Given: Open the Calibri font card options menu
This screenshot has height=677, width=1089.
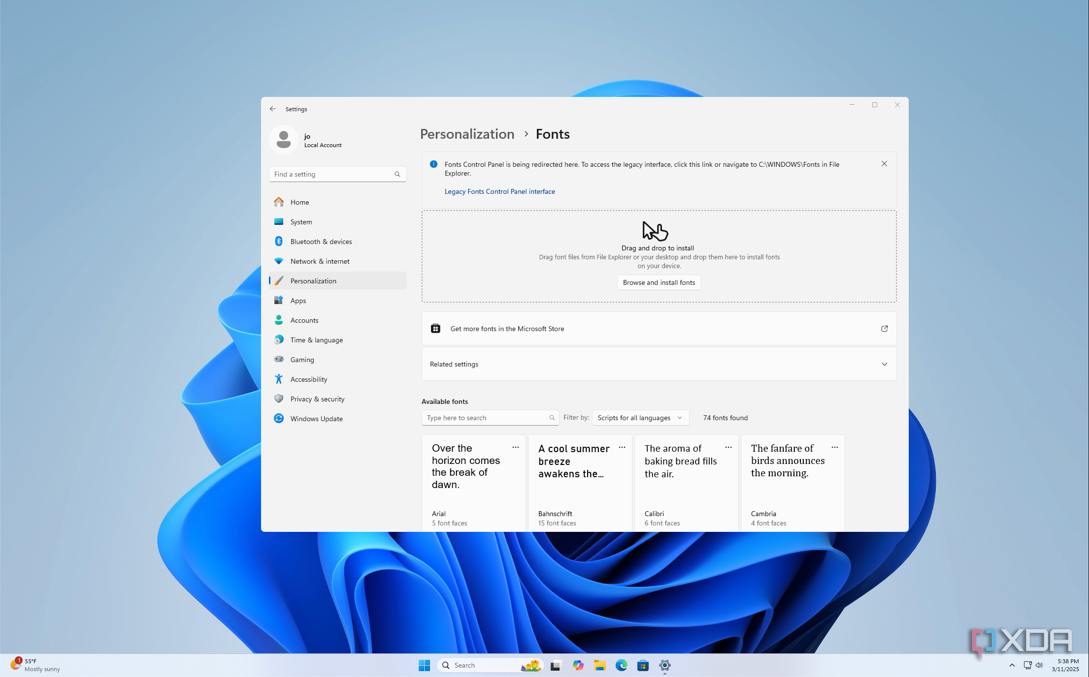Looking at the screenshot, I should point(728,447).
